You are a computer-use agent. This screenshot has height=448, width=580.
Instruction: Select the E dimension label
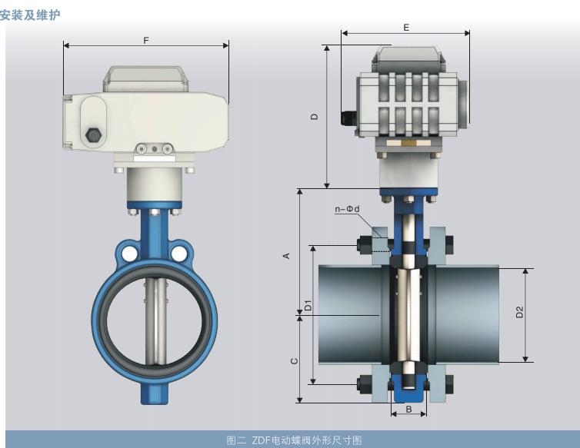pos(406,27)
